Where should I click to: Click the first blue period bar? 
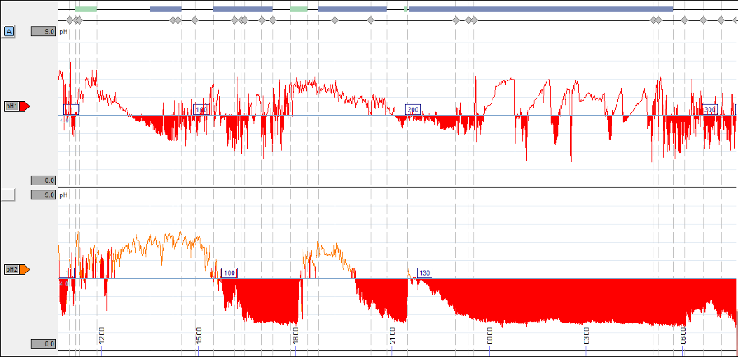[165, 8]
